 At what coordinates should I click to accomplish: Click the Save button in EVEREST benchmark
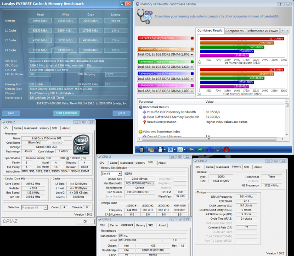(11, 113)
